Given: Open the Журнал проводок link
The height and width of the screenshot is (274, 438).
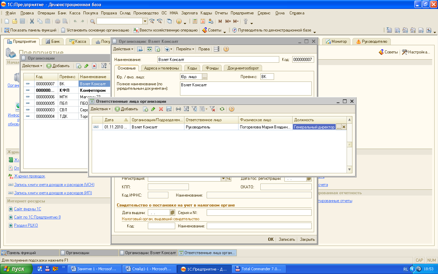Looking at the screenshot, I should [29, 176].
